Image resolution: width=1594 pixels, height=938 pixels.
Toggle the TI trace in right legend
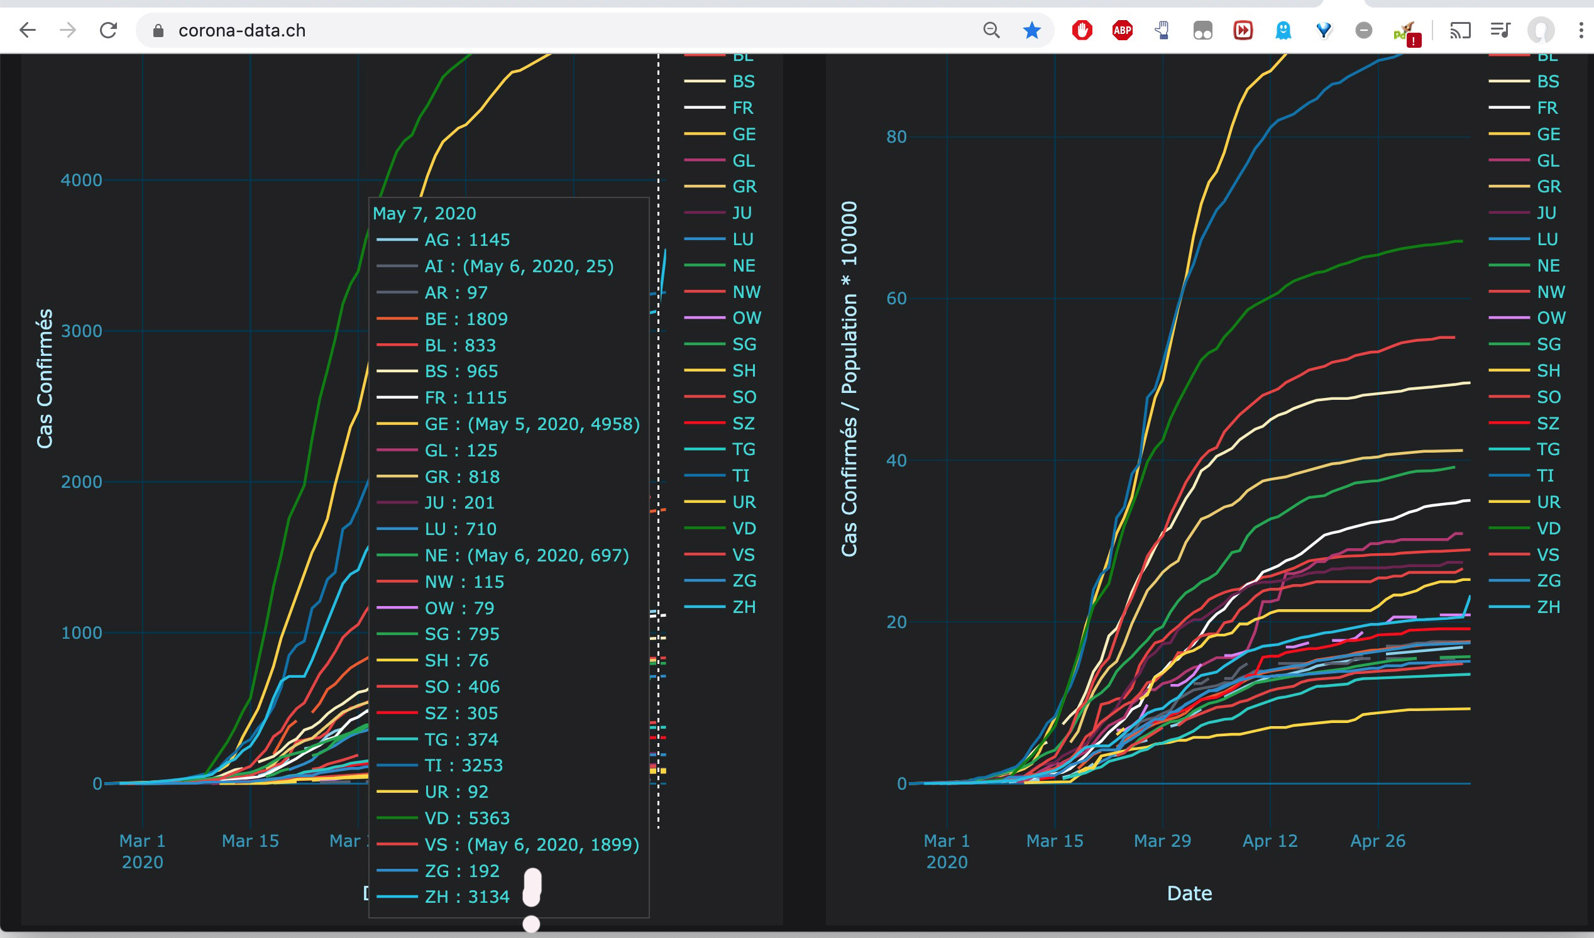point(1545,476)
